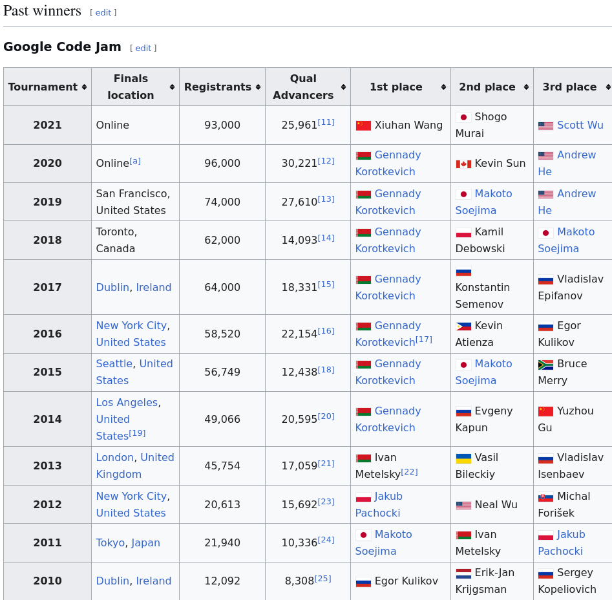Open Jakub Pachocki link in 2012 row
The image size is (612, 600).
click(379, 504)
